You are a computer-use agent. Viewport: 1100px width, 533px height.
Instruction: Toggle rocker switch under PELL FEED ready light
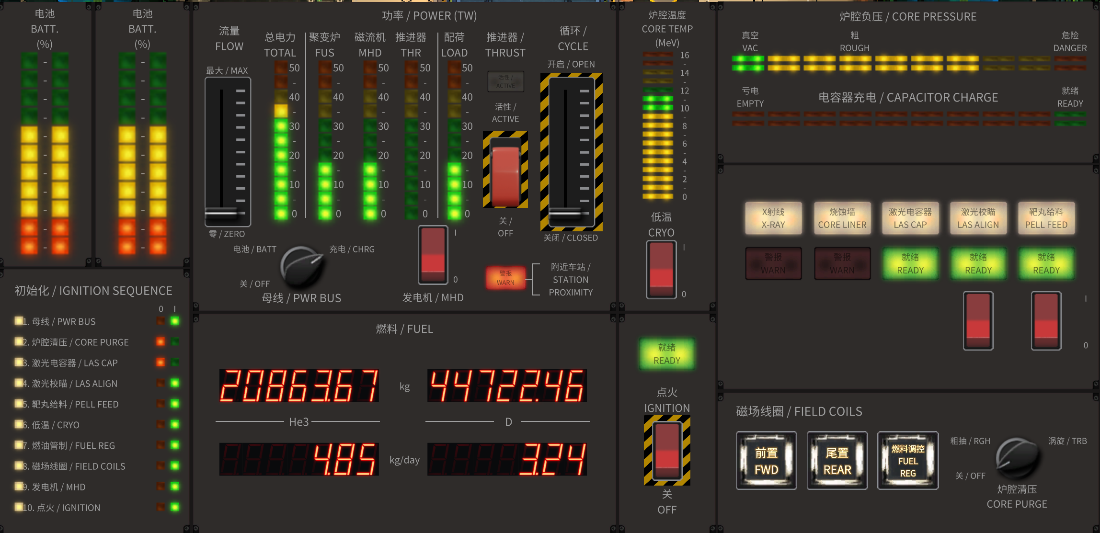coord(1046,321)
